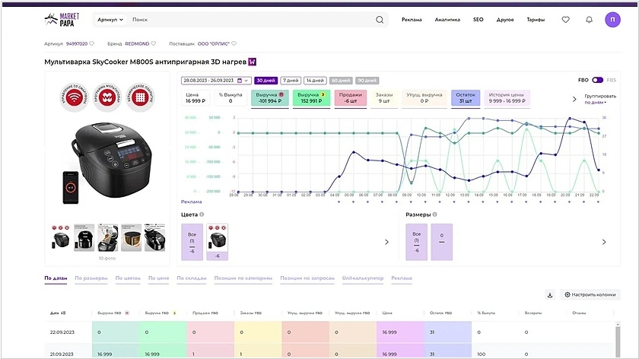The width and height of the screenshot is (639, 359).
Task: Open the user profile avatar
Action: pos(612,20)
